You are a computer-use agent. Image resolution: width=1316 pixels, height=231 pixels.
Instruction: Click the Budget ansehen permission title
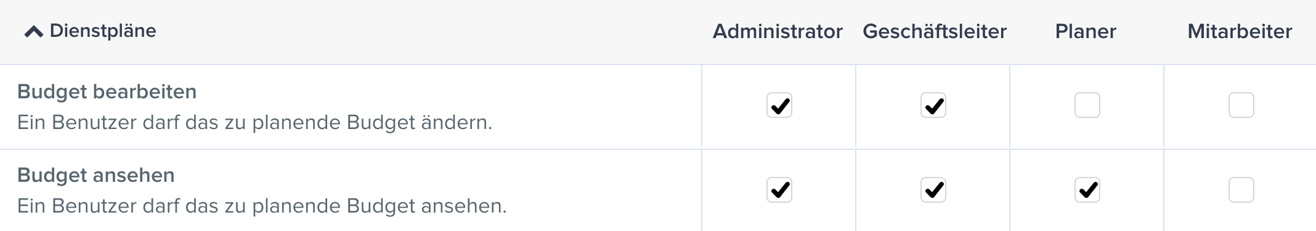tap(96, 175)
